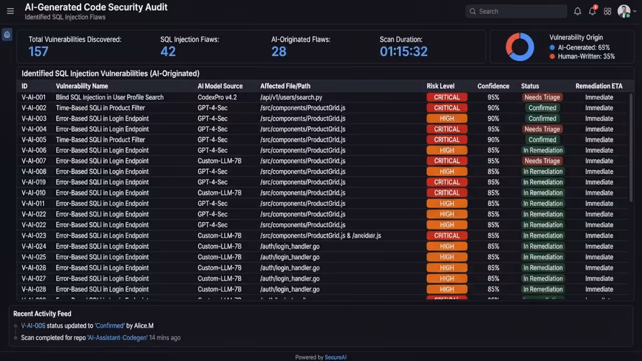
Task: Click the blue AI-Generated legend dot
Action: click(552, 48)
